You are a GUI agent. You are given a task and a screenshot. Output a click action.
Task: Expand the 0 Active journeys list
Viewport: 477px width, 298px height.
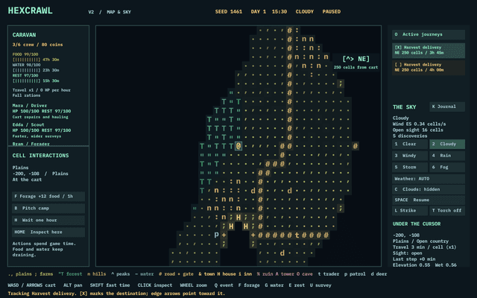click(429, 35)
